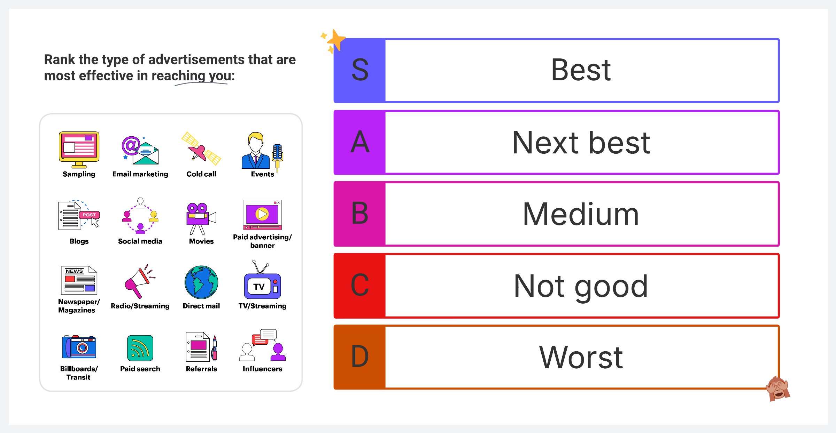The width and height of the screenshot is (836, 433).
Task: Select the Events speaker icon
Action: pyautogui.click(x=262, y=152)
